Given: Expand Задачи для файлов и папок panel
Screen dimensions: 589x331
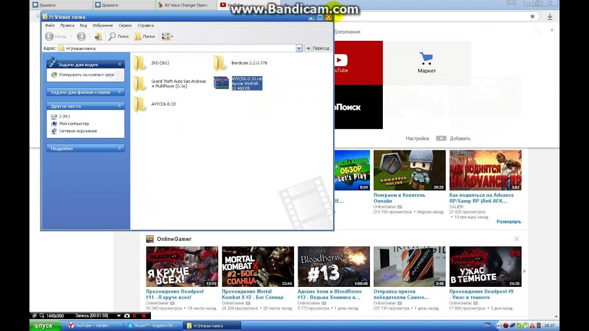Looking at the screenshot, I should click(x=120, y=92).
